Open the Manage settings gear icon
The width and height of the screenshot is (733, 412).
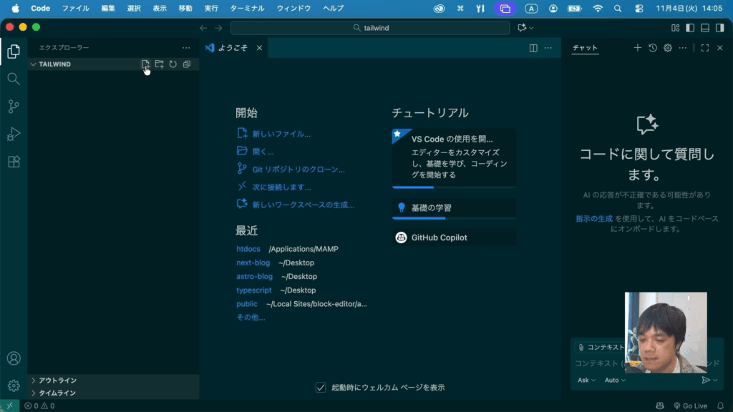click(x=14, y=386)
